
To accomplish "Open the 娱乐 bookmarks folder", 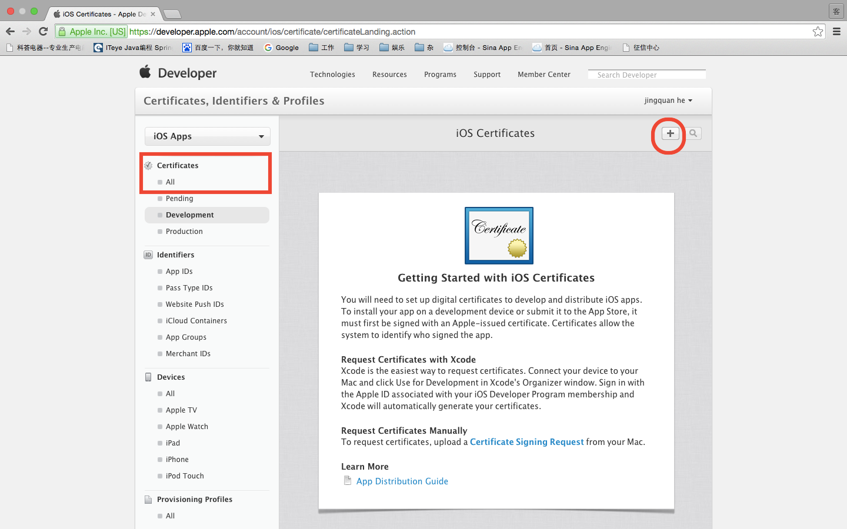I will point(392,48).
